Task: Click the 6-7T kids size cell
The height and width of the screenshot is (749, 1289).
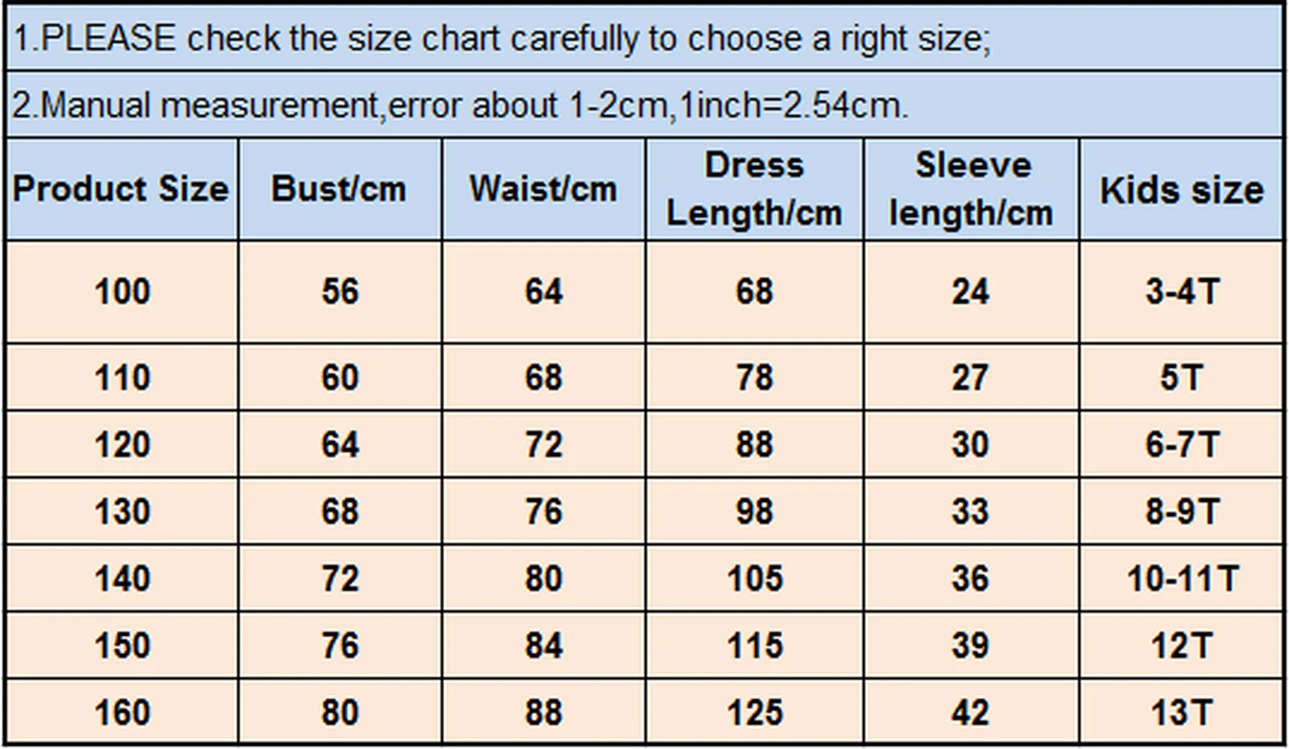Action: click(x=1181, y=444)
